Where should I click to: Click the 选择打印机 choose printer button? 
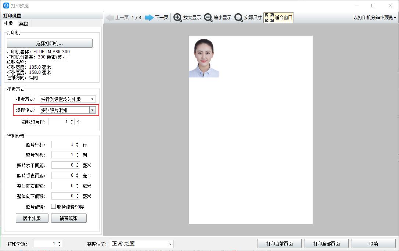click(50, 43)
